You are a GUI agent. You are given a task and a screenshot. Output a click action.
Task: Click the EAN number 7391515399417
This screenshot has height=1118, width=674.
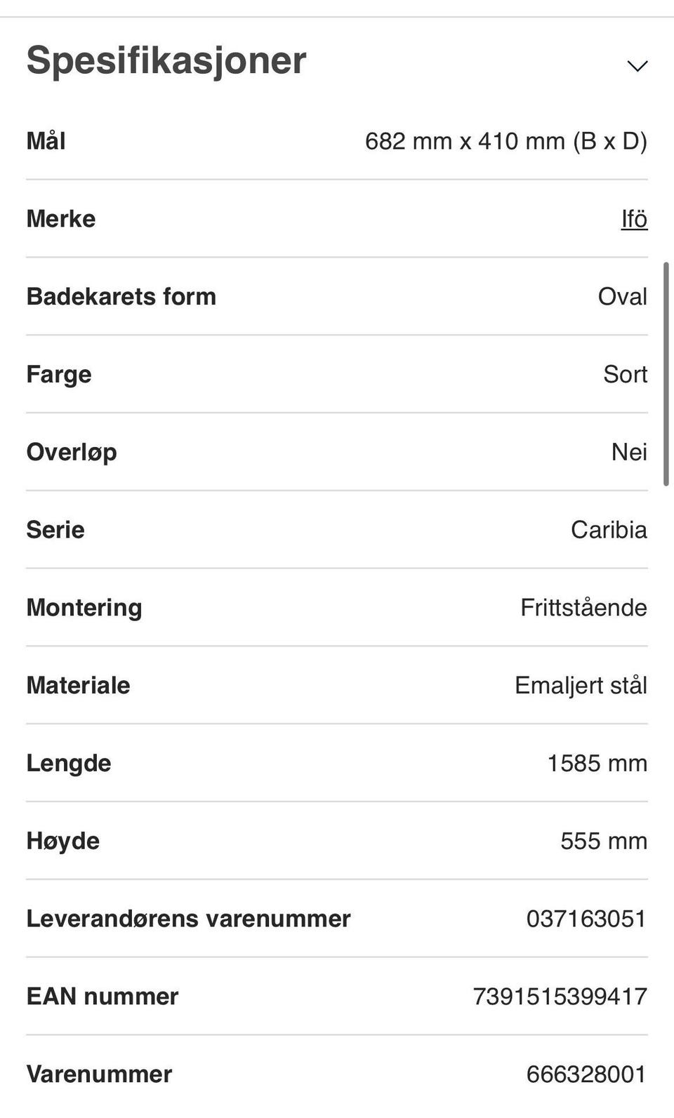tap(560, 996)
